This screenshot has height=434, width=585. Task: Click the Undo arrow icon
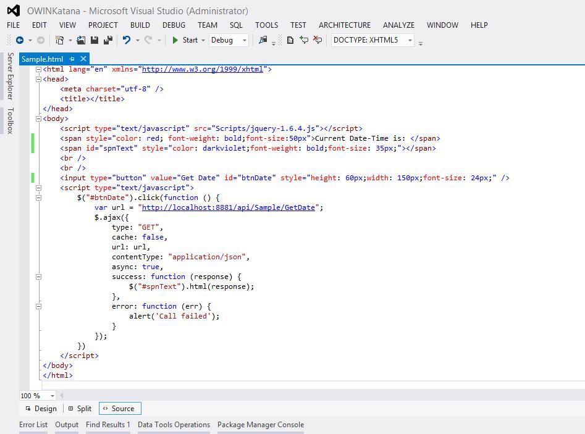127,40
